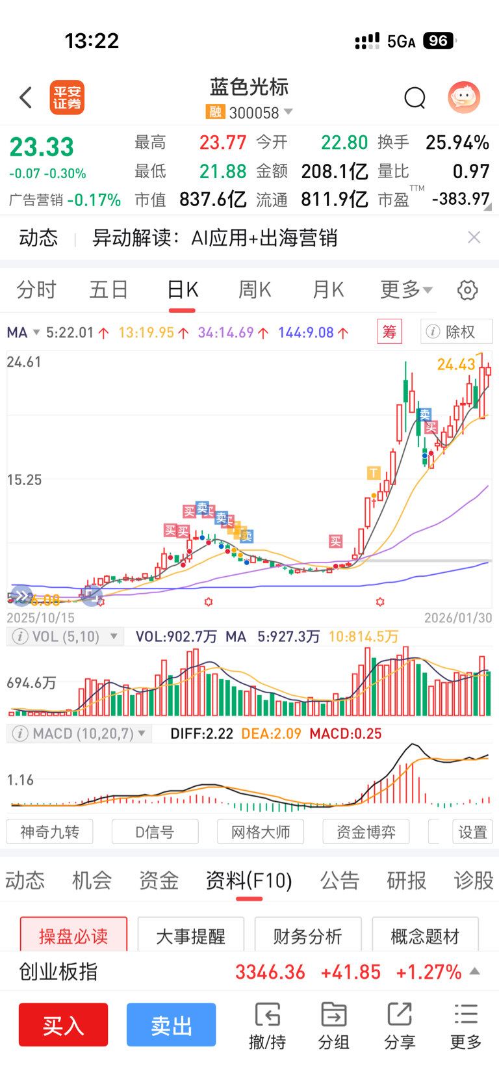Screen dimensions: 499x1086
Task: Tap the 换手 25.94% value
Action: pyautogui.click(x=457, y=142)
